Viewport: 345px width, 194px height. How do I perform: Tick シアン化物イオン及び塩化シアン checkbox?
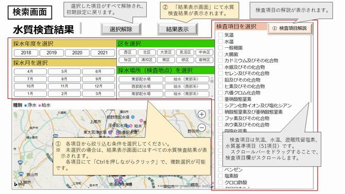coord(220,105)
